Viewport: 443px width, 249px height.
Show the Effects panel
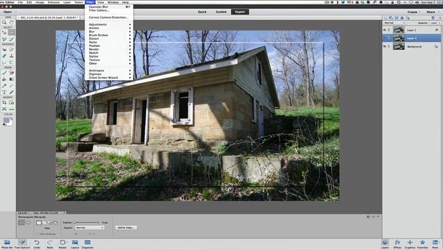[x=397, y=243]
